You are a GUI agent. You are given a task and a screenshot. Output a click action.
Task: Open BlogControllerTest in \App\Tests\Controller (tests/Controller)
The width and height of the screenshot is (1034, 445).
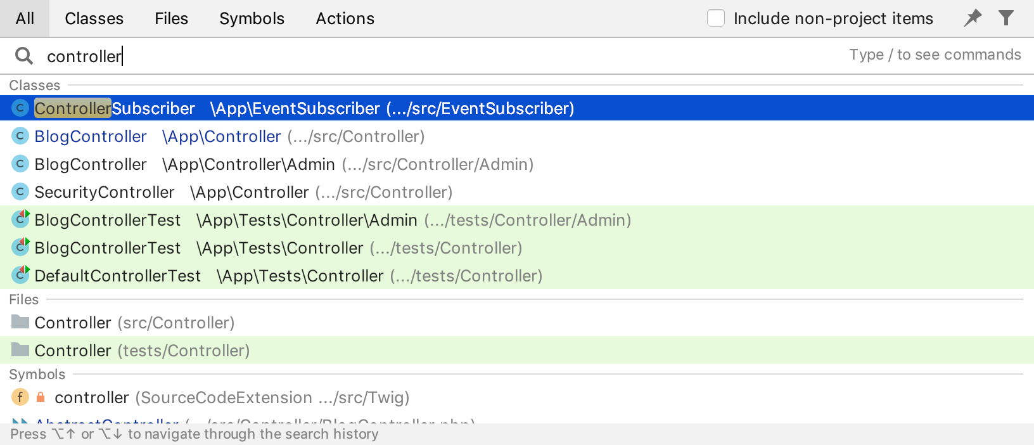click(517, 248)
